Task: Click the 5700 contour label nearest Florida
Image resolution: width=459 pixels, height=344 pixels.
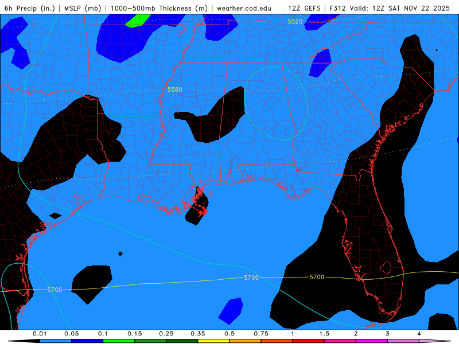Action: [x=317, y=277]
